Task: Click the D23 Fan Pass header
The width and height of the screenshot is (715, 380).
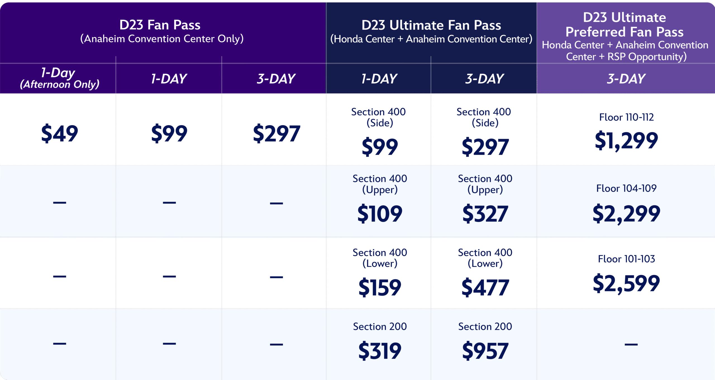Action: tap(160, 25)
